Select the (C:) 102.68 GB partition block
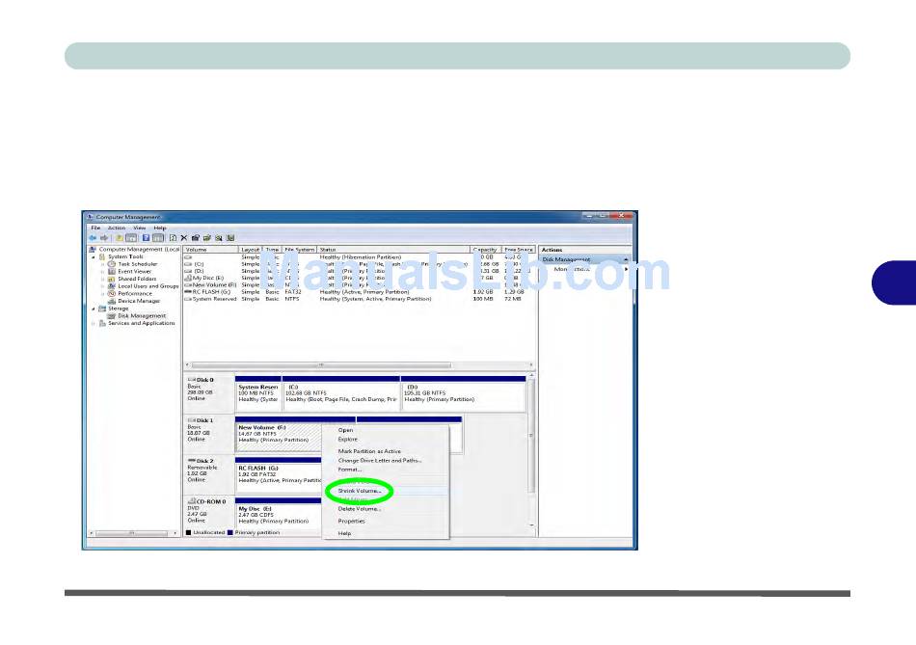Screen dimensions: 916x645 pos(341,393)
